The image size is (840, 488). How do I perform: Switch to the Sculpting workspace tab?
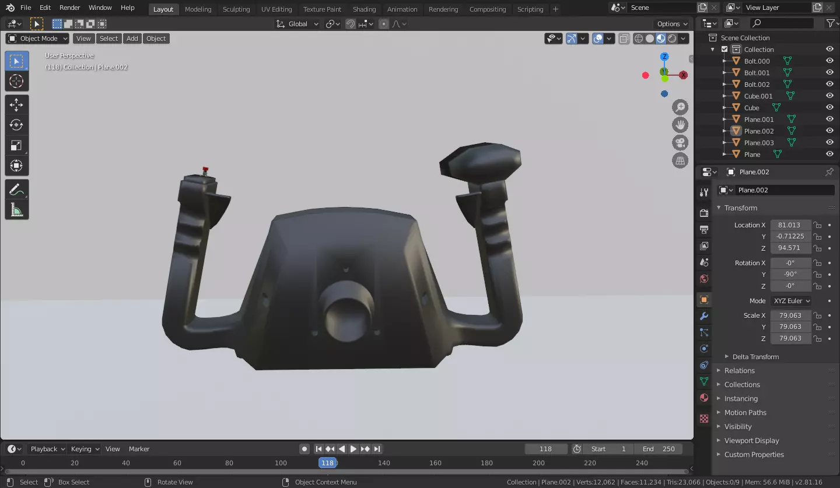236,9
